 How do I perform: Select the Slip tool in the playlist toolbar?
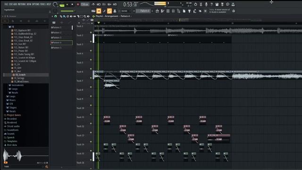pyautogui.click(x=75, y=17)
